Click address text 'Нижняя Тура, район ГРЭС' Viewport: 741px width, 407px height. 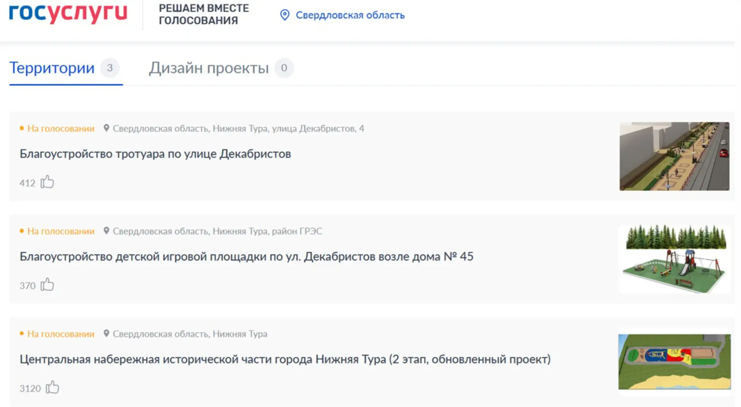click(x=267, y=231)
